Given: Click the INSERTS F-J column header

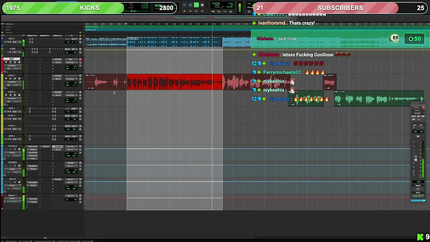Looking at the screenshot, I should [x=45, y=36].
